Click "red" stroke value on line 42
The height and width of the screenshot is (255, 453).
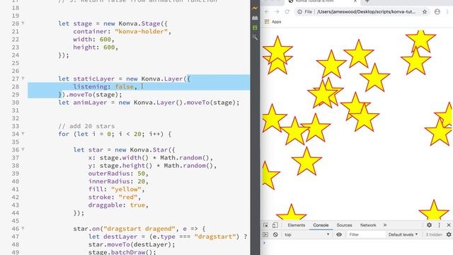[128, 197]
